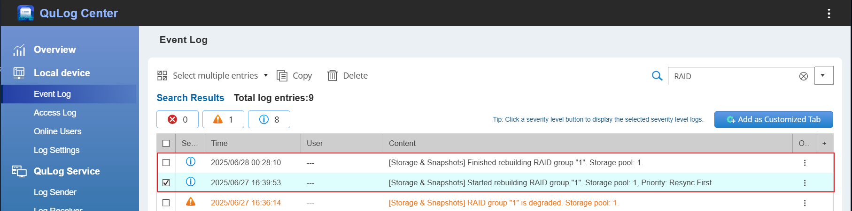
Task: Filter by information severity level button
Action: pyautogui.click(x=269, y=119)
